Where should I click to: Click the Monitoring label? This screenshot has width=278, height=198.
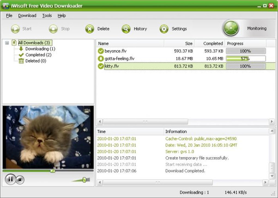point(257,29)
